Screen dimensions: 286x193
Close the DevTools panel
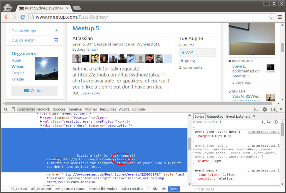coord(281,109)
